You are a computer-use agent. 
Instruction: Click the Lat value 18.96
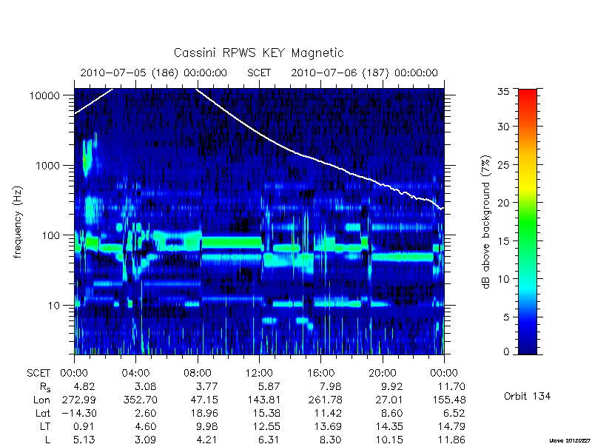point(204,413)
